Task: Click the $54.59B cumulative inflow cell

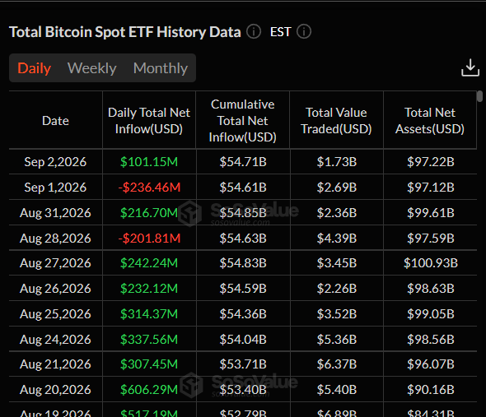Action: [243, 288]
